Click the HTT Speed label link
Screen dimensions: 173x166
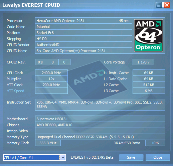point(15,91)
